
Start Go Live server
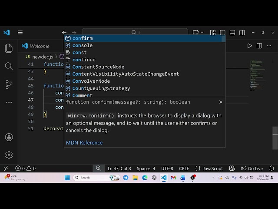click(x=252, y=169)
